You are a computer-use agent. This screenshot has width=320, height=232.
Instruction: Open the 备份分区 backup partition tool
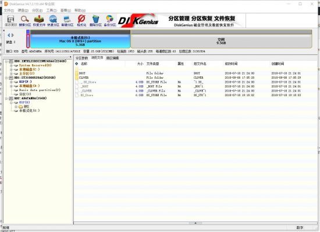[110, 20]
